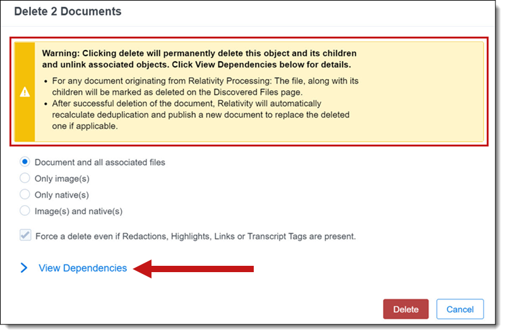Expand the View Dependencies chevron arrow

25,268
